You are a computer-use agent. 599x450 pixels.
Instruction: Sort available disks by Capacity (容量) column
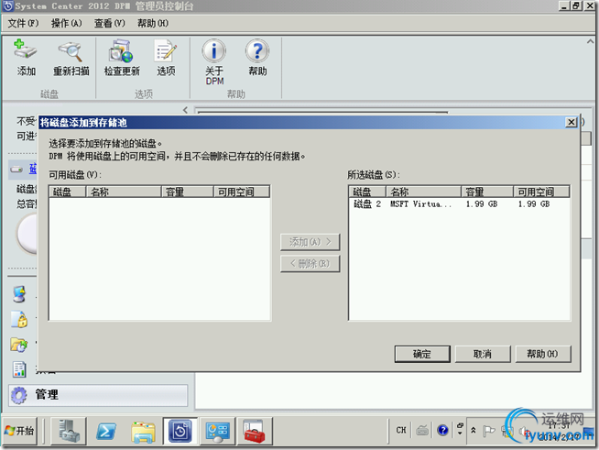point(188,192)
